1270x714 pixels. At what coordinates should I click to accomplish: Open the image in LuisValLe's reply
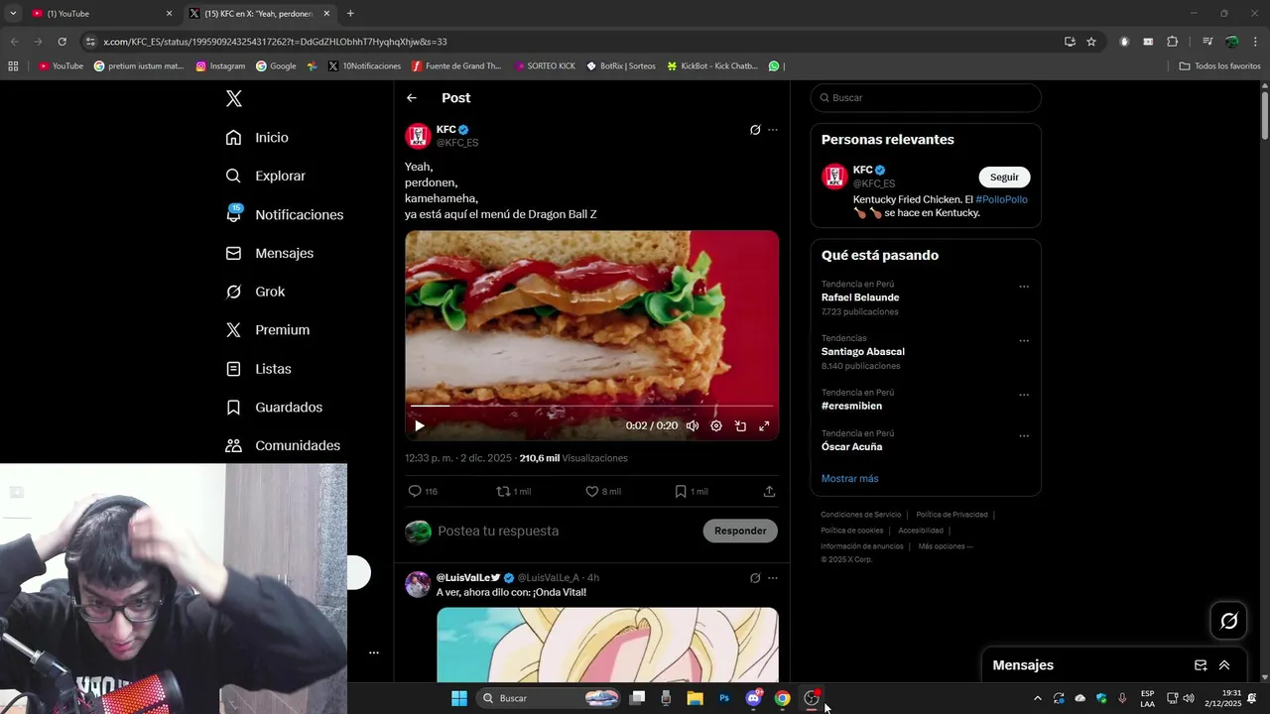pyautogui.click(x=607, y=645)
